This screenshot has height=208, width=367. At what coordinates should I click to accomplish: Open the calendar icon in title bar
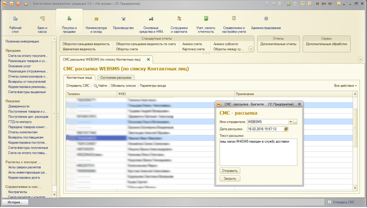(x=309, y=4)
